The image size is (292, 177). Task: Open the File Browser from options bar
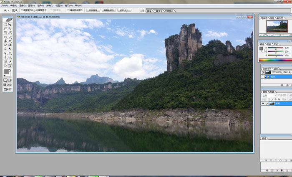click(x=142, y=10)
